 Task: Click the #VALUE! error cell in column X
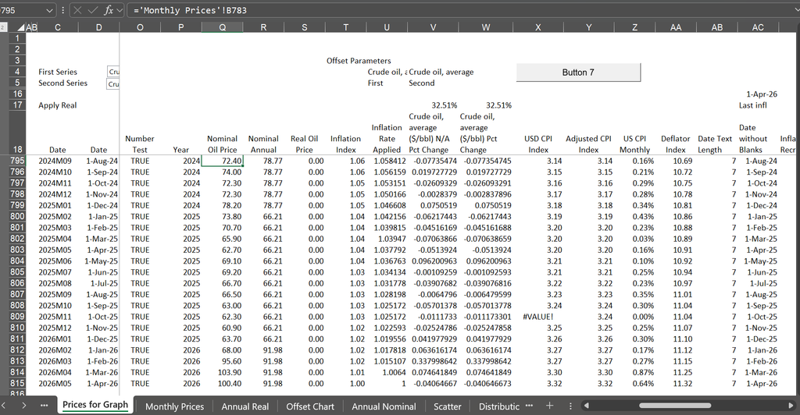(537, 317)
